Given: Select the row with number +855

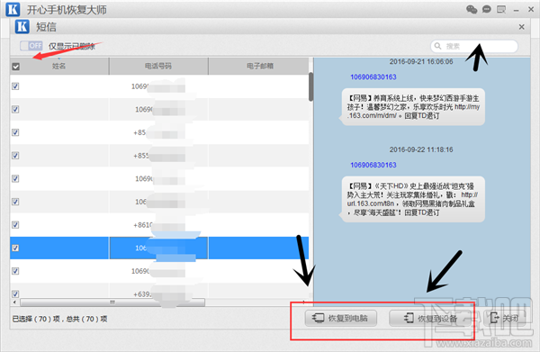Looking at the screenshot, I should point(159,156).
